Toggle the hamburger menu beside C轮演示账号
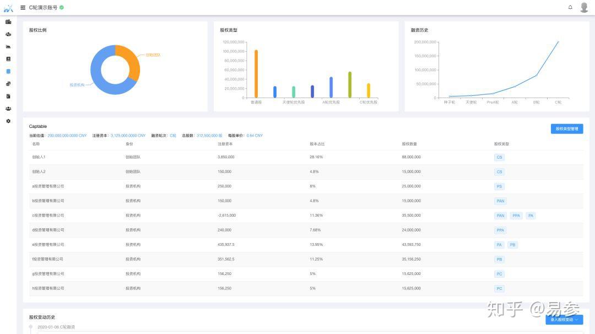 pos(23,8)
